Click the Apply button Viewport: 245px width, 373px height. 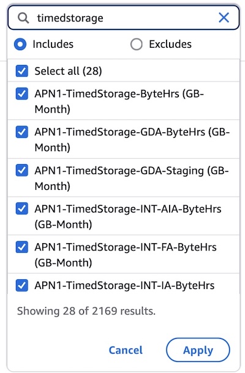pos(198,350)
